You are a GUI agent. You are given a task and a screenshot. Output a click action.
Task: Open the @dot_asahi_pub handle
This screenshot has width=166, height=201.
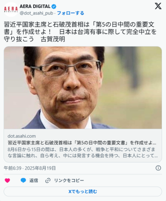click(x=37, y=13)
